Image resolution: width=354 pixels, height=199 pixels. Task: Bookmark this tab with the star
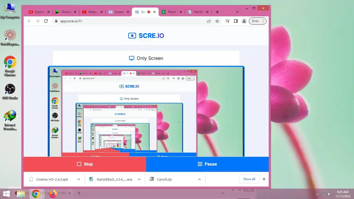[217, 21]
